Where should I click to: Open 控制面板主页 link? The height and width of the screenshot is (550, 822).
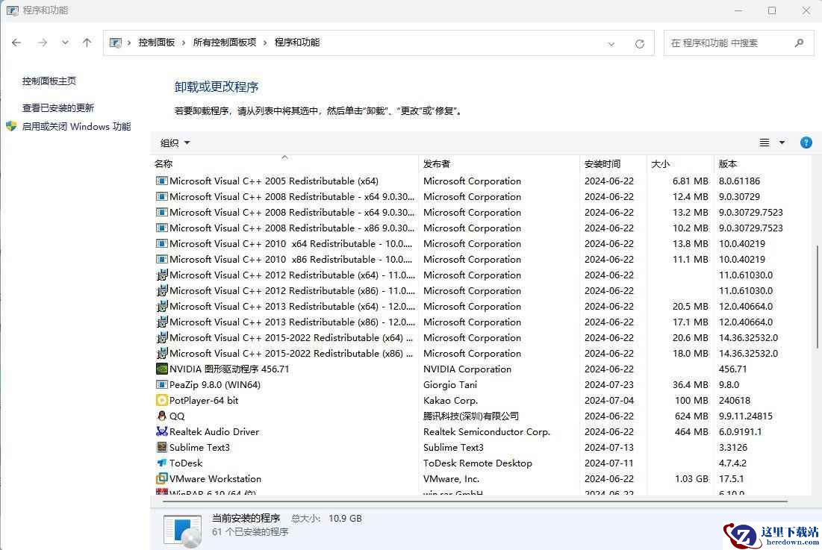pos(49,81)
